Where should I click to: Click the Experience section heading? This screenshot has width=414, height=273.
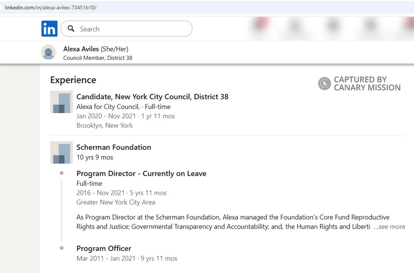[x=73, y=80]
